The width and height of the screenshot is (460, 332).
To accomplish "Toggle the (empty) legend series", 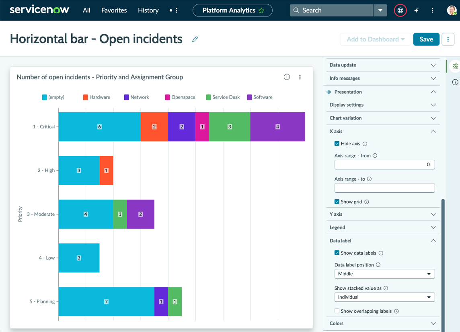I will click(53, 97).
